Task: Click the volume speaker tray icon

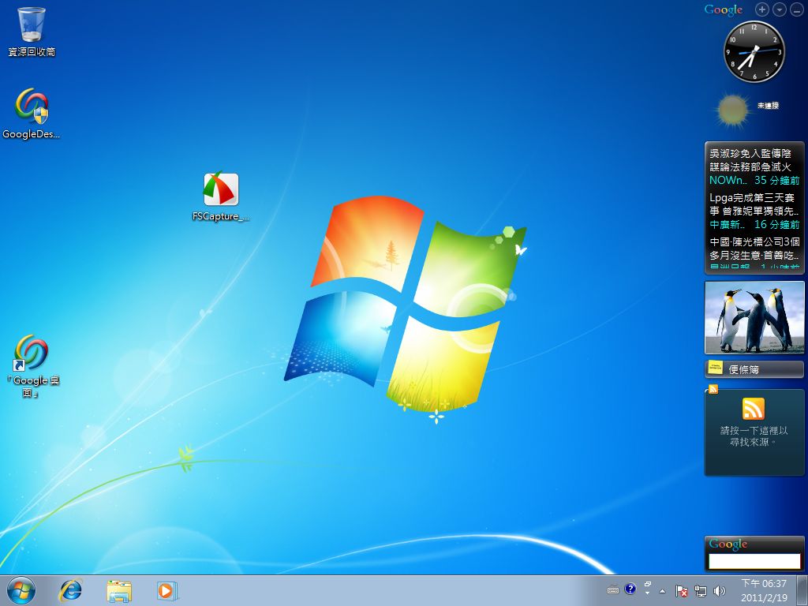Action: (x=720, y=591)
